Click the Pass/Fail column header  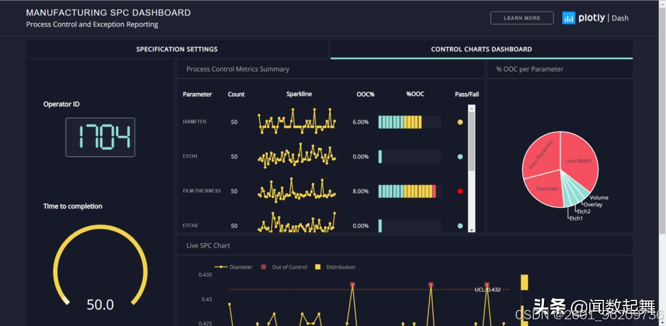tap(467, 94)
